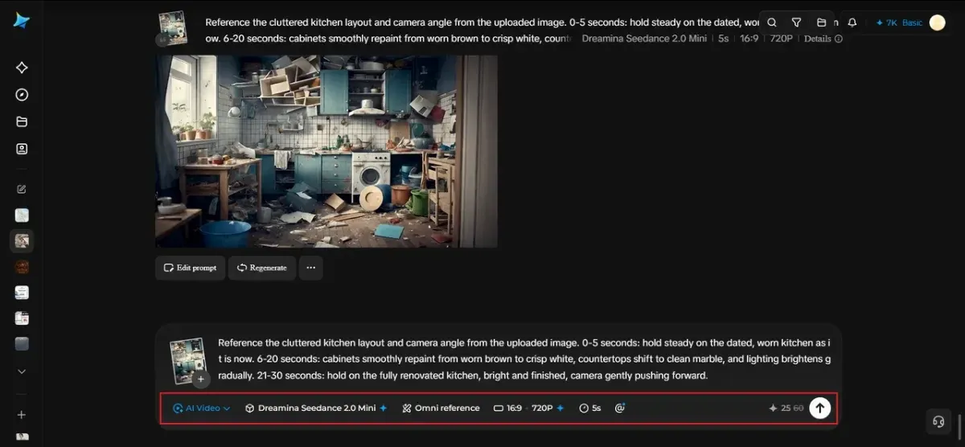The width and height of the screenshot is (965, 447).
Task: Click the search magnifier icon at top
Action: (772, 23)
